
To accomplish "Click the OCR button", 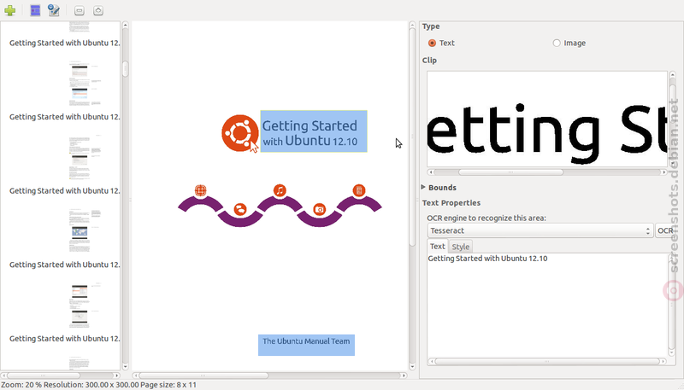I will [x=666, y=230].
